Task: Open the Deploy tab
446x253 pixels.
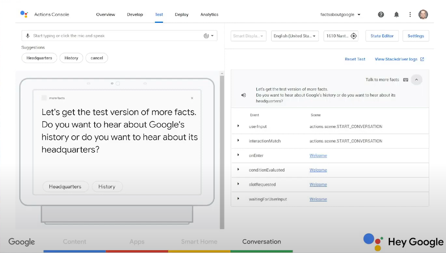Action: point(182,15)
